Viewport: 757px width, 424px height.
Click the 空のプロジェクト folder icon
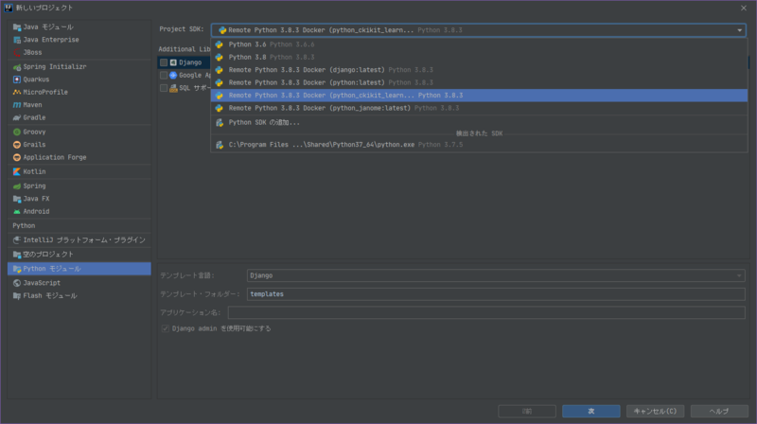click(17, 254)
